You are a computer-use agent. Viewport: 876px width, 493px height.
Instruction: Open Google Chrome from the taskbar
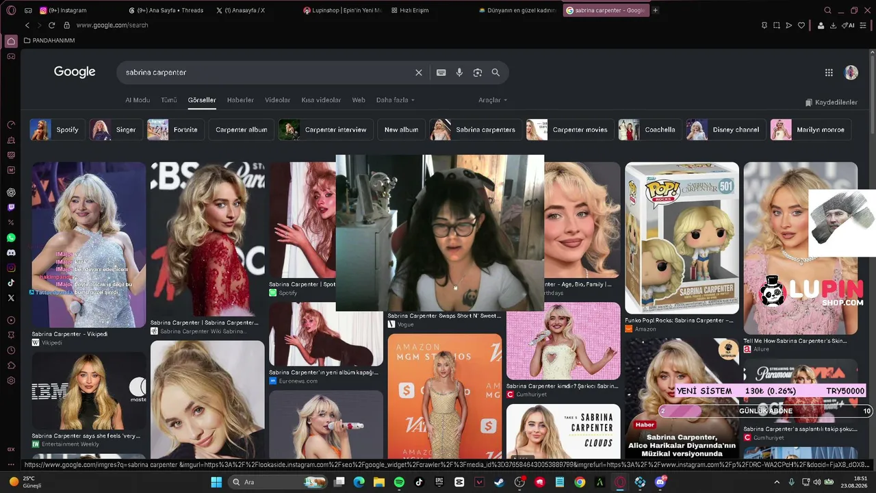coord(580,482)
